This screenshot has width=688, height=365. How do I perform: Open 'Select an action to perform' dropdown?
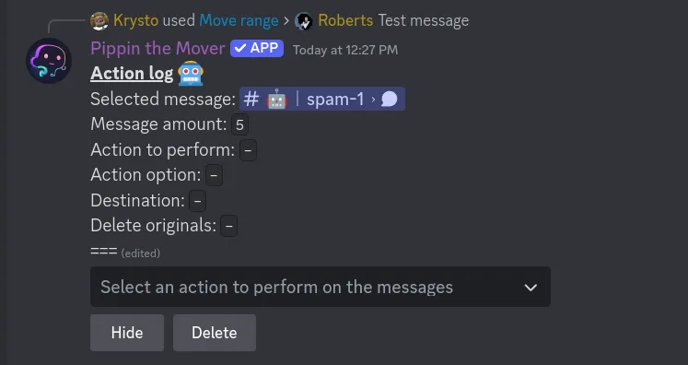pos(321,287)
